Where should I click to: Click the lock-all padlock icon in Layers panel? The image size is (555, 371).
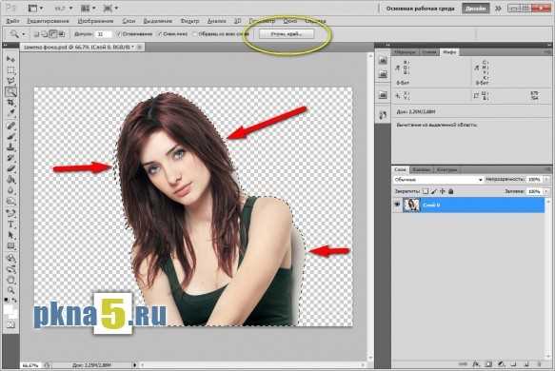[x=450, y=191]
